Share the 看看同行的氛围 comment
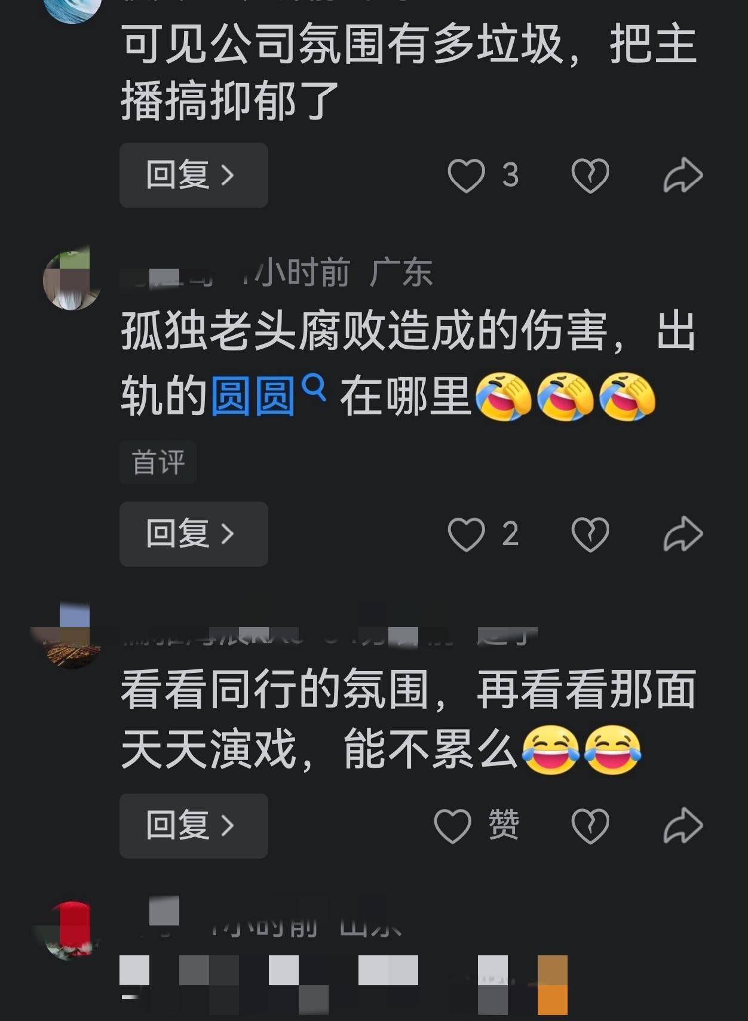This screenshot has height=1021, width=748. click(x=683, y=825)
